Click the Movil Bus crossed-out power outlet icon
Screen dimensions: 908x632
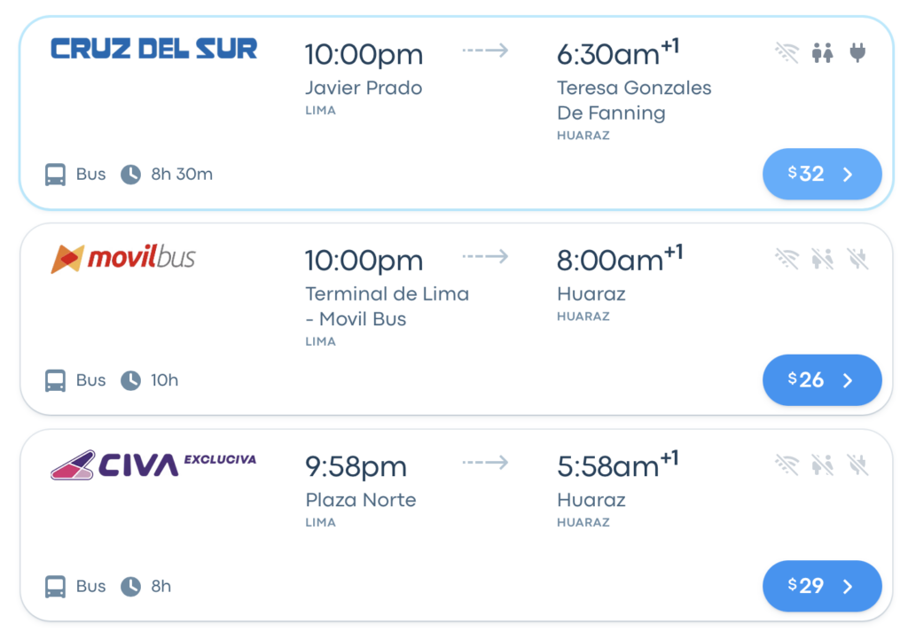click(x=857, y=259)
